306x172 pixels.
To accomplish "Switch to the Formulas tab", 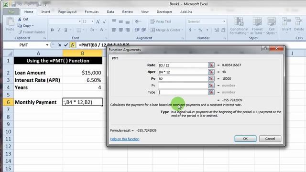I will click(92, 11).
